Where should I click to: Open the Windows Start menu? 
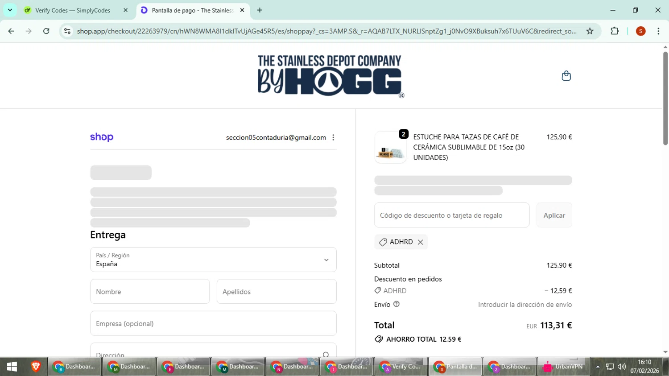[x=12, y=367]
